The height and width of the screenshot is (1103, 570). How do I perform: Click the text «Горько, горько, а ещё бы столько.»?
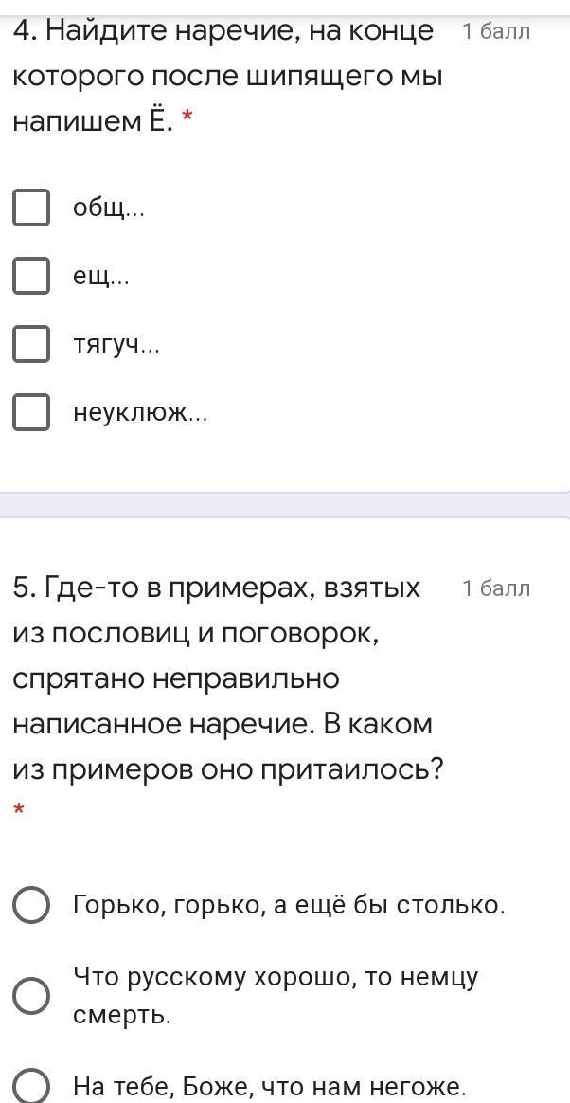tap(289, 905)
